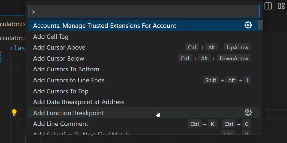Switch to the calculator.ts editor tab

pos(12,24)
